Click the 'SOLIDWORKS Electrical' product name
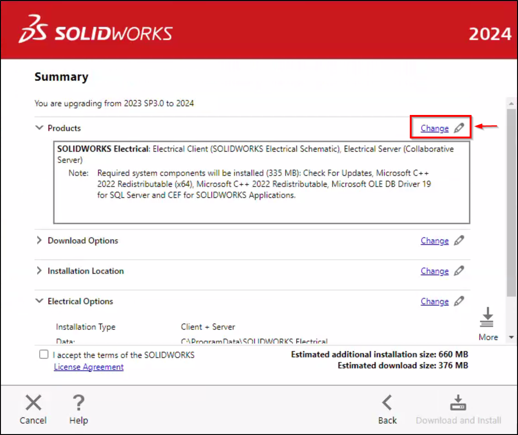 [103, 149]
